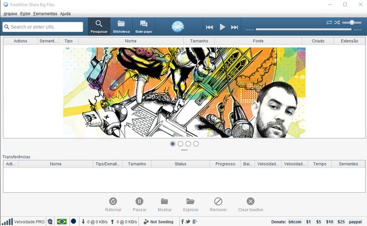This screenshot has width=367, height=226.
Task: Skip to the previous track
Action: (209, 27)
